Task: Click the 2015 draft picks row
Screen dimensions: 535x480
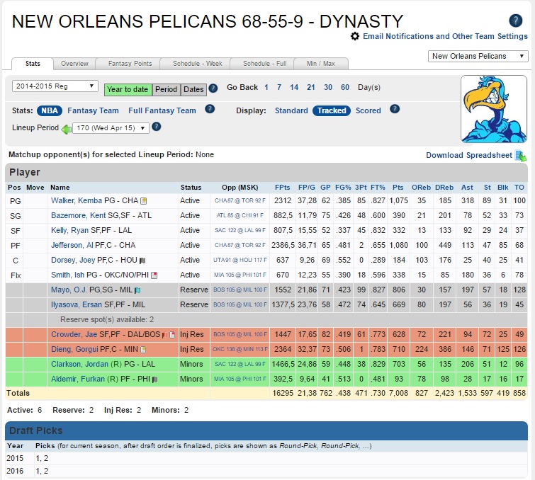Action: (x=266, y=458)
